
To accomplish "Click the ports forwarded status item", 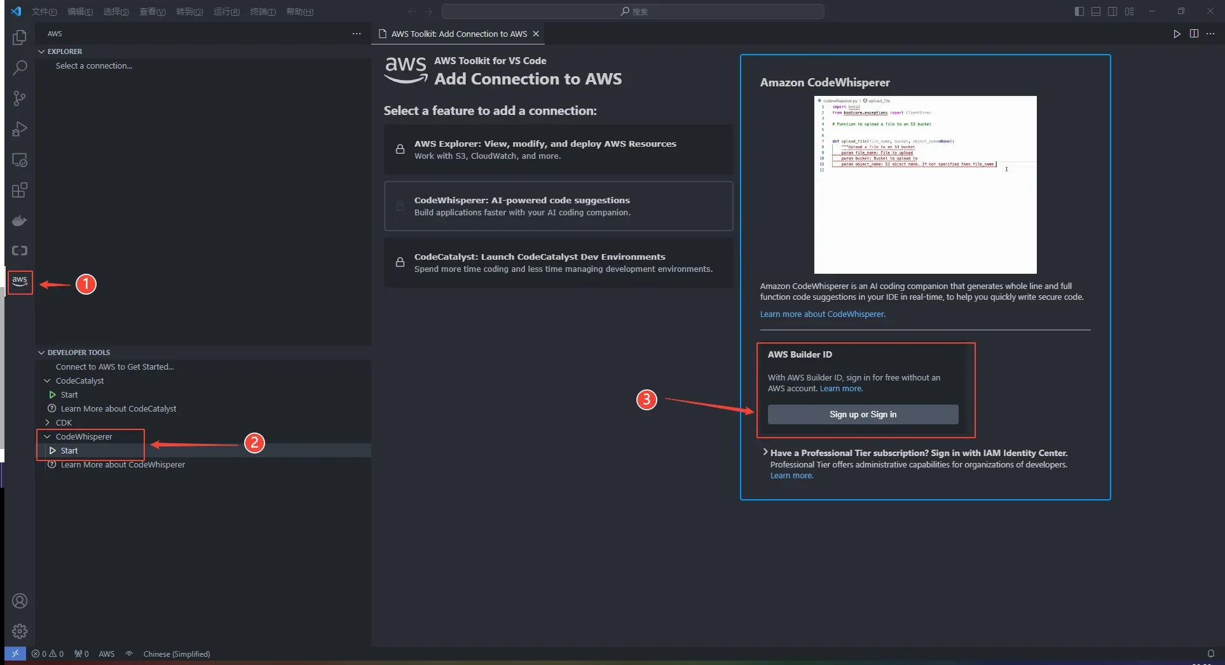I will 81,654.
